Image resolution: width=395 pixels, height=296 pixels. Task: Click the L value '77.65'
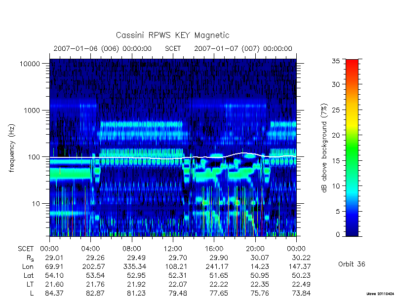[219, 293]
